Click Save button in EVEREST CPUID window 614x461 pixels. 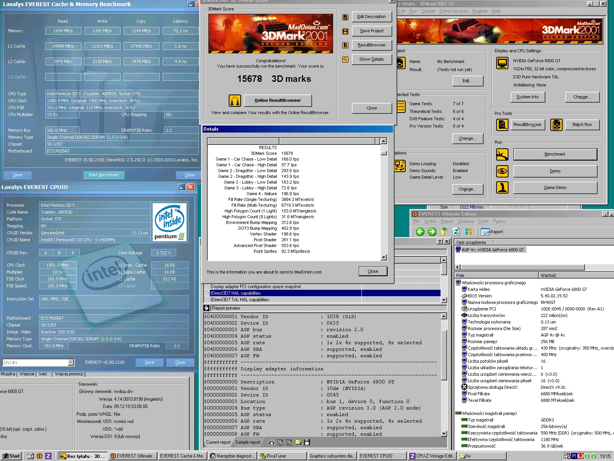pyautogui.click(x=150, y=362)
